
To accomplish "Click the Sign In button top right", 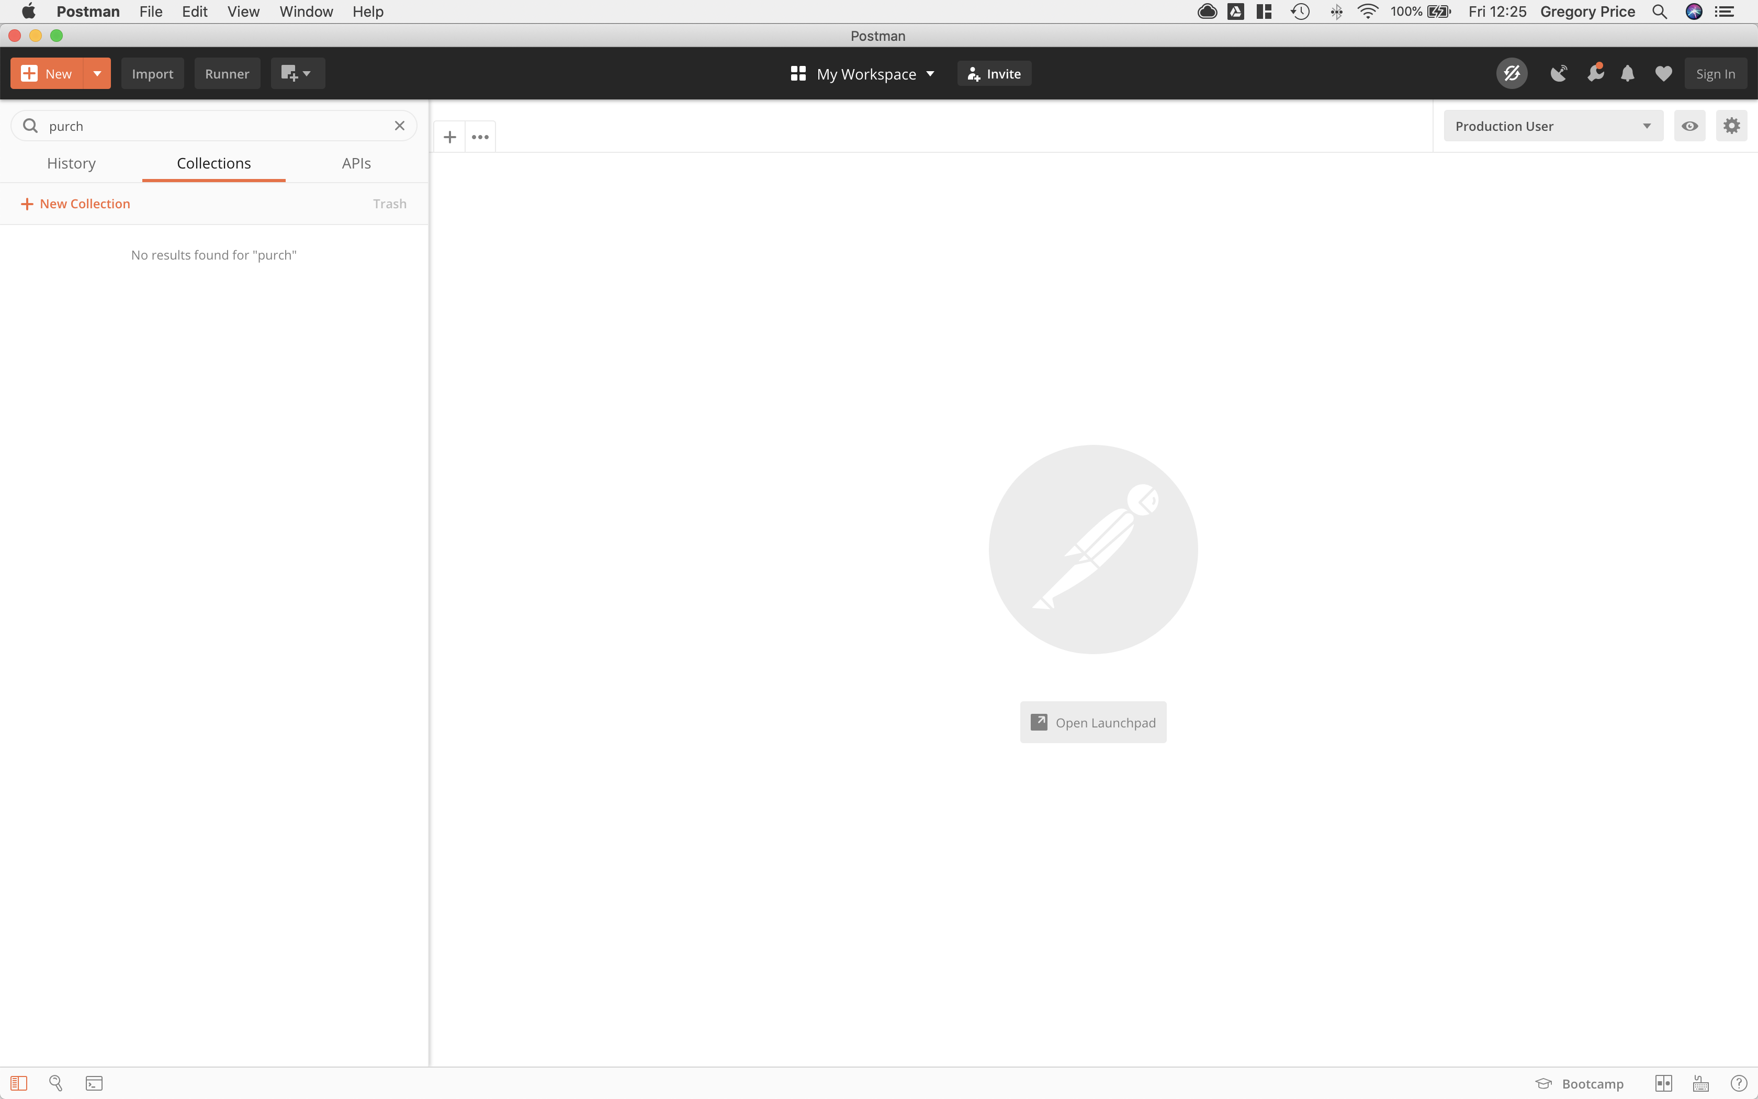I will (x=1715, y=72).
